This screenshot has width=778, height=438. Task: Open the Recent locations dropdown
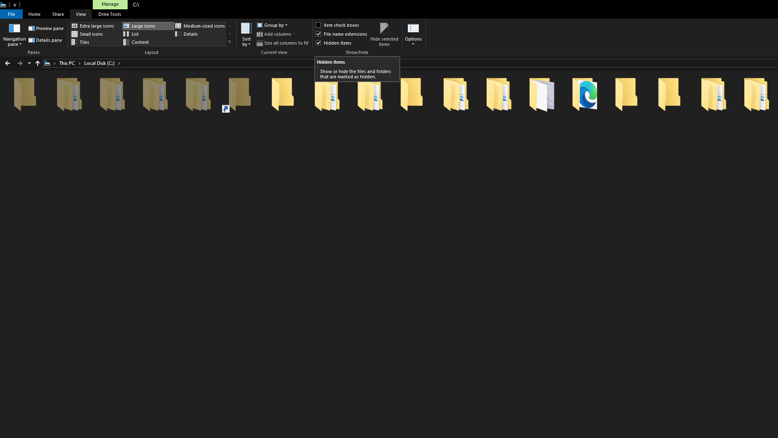(29, 63)
